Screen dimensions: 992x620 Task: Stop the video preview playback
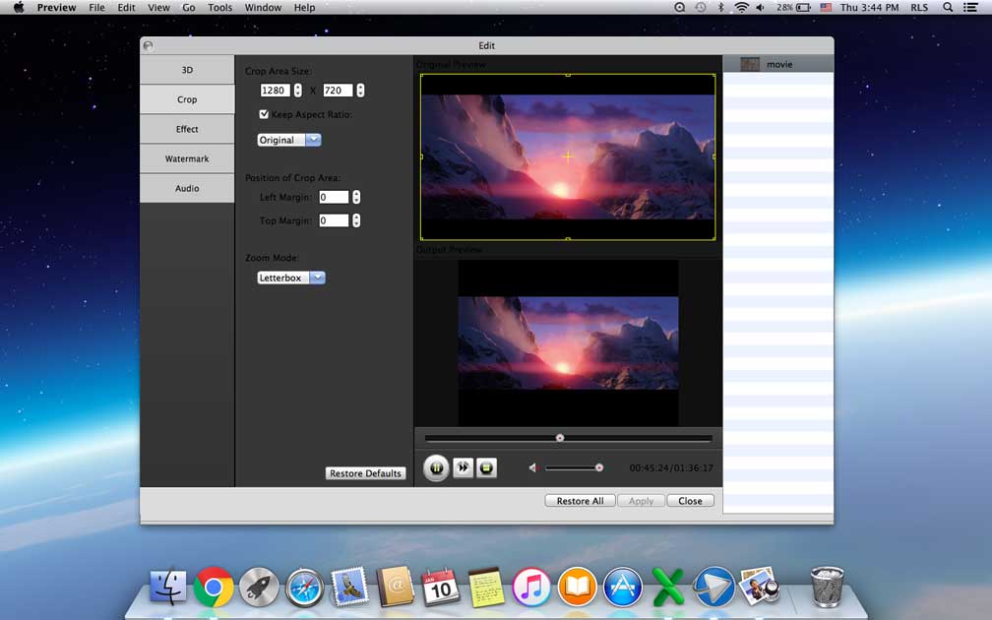[x=486, y=467]
